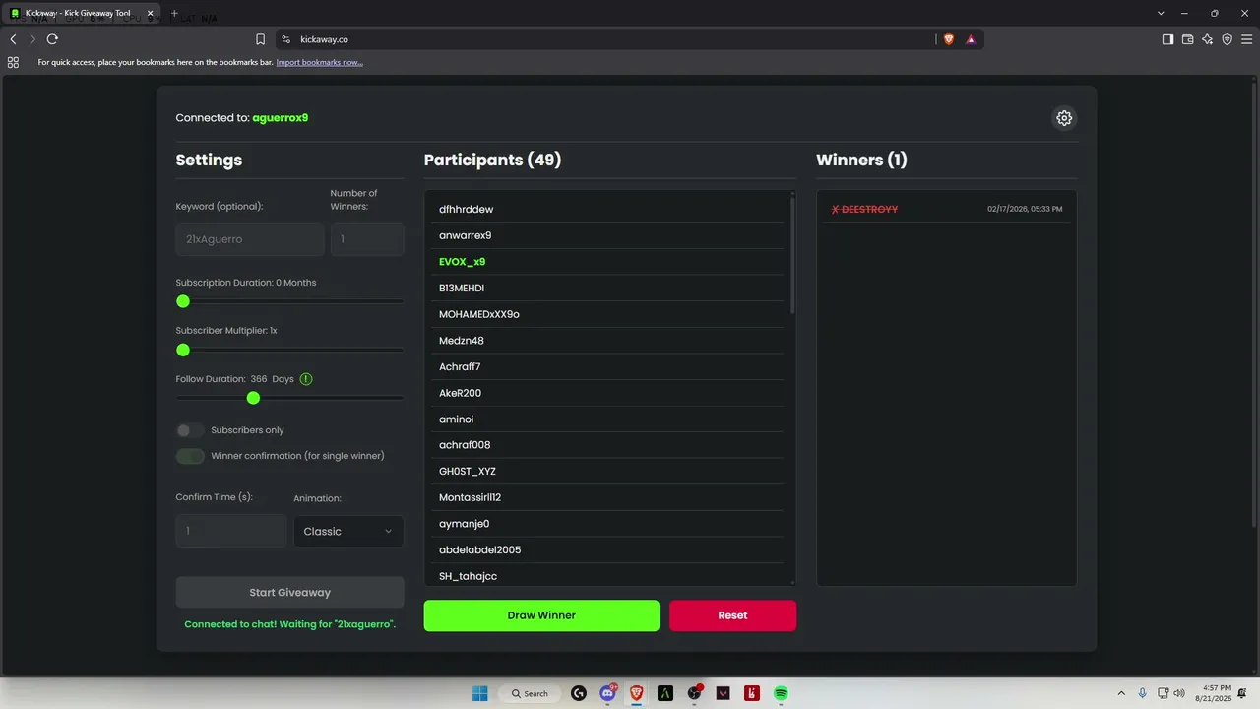Toggle Subscribers only switch
Image resolution: width=1260 pixels, height=709 pixels.
tap(190, 430)
